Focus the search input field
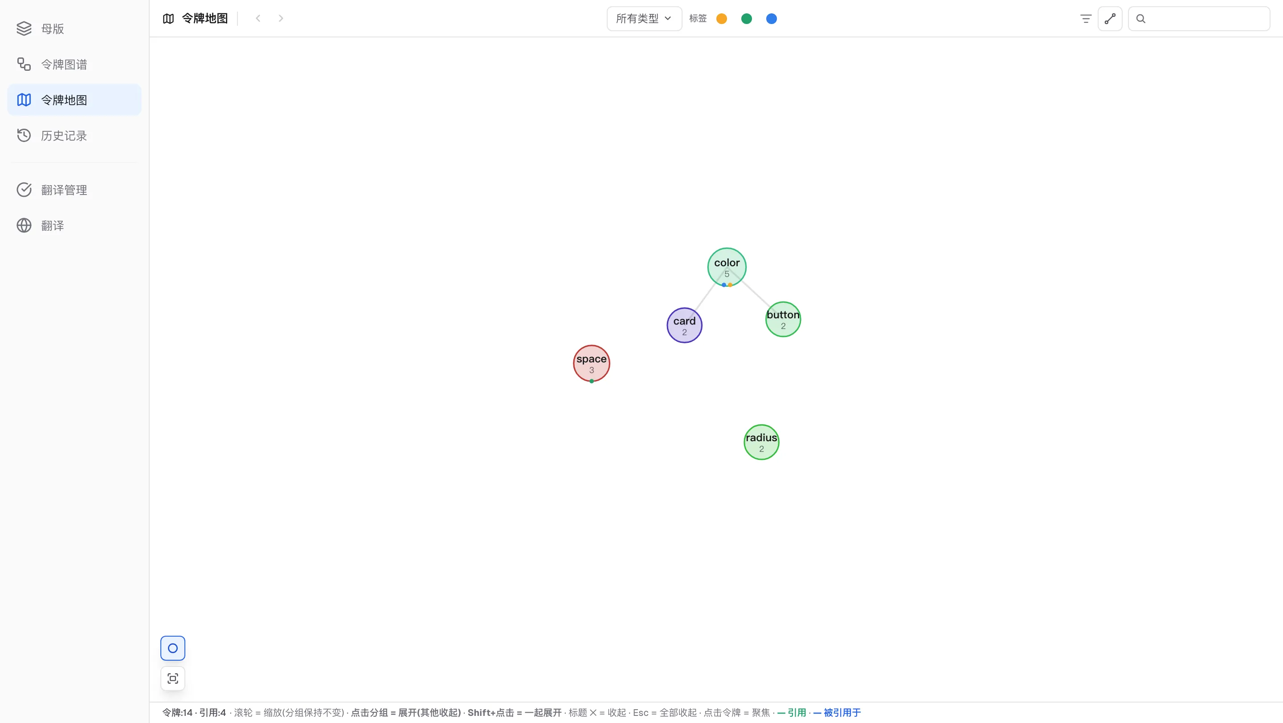The width and height of the screenshot is (1283, 723). 1199,18
